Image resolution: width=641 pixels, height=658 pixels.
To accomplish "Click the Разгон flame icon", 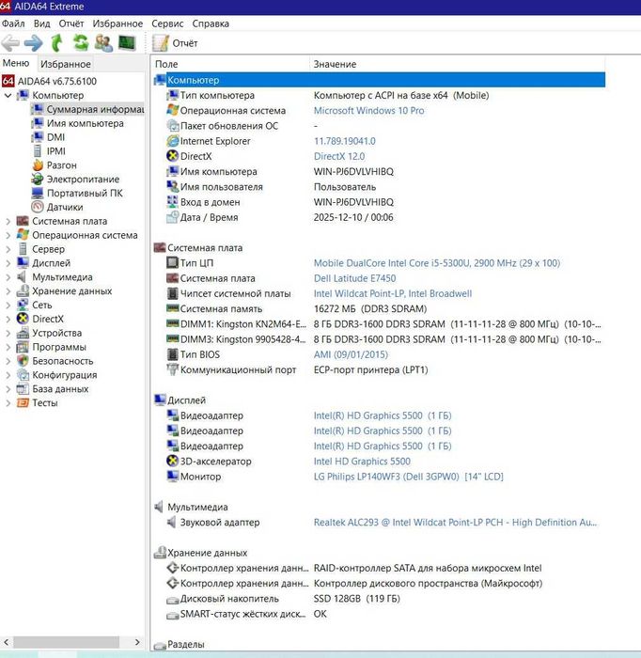I will [38, 164].
